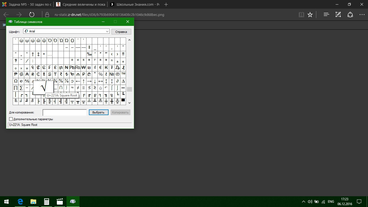Click the lock icon in address bar
Viewport: 368px width, 207px height.
click(x=47, y=15)
